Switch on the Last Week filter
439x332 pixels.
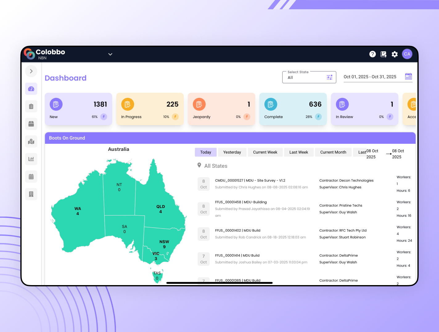pyautogui.click(x=299, y=152)
